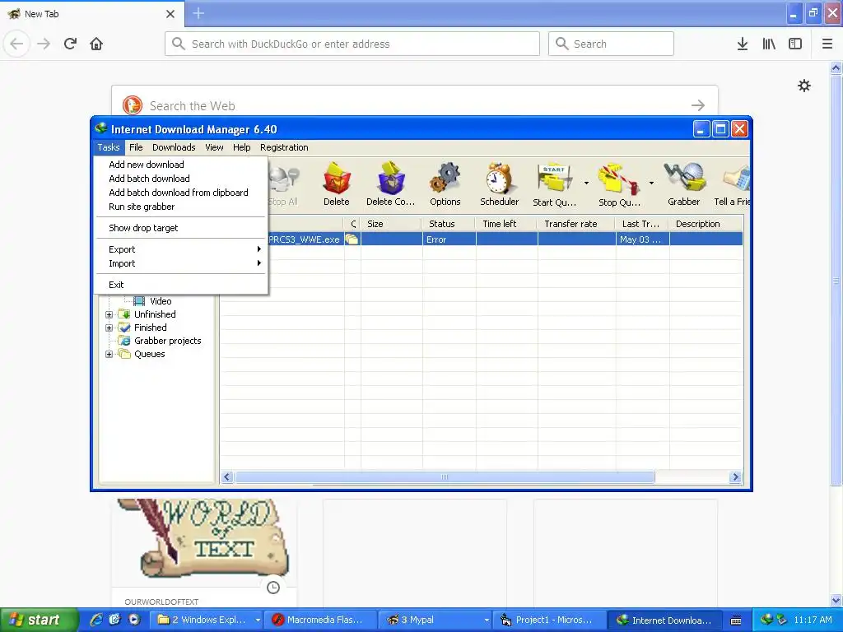Select Grabber projects tree item

(x=161, y=341)
